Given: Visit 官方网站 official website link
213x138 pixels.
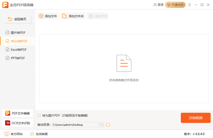Looking at the screenshot, I should pos(13,134).
